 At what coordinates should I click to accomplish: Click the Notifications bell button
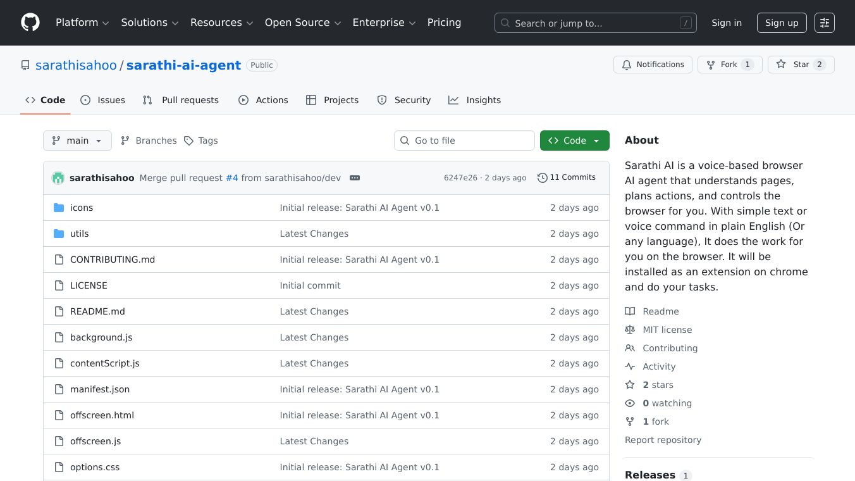click(653, 65)
